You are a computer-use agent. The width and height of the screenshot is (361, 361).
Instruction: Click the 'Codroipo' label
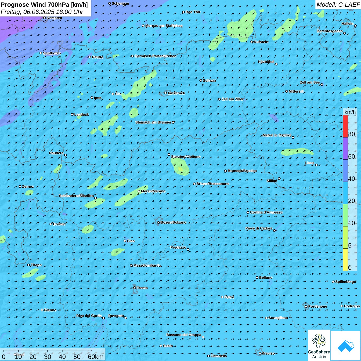coord(352,306)
